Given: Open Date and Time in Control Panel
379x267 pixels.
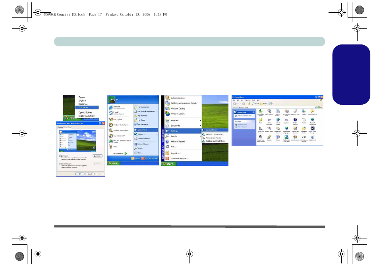Looking at the screenshot, I should (x=295, y=112).
